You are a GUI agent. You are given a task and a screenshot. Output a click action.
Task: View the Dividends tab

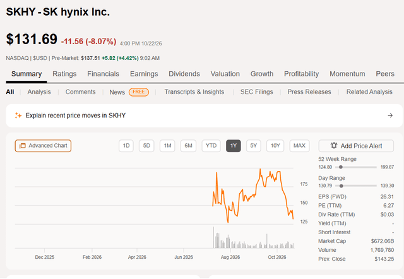coord(184,74)
